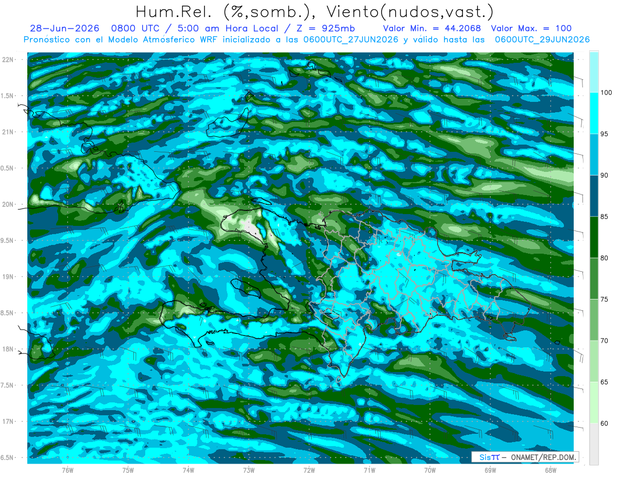Image resolution: width=618 pixels, height=477 pixels.
Task: Click the color bar label '95'
Action: (605, 134)
